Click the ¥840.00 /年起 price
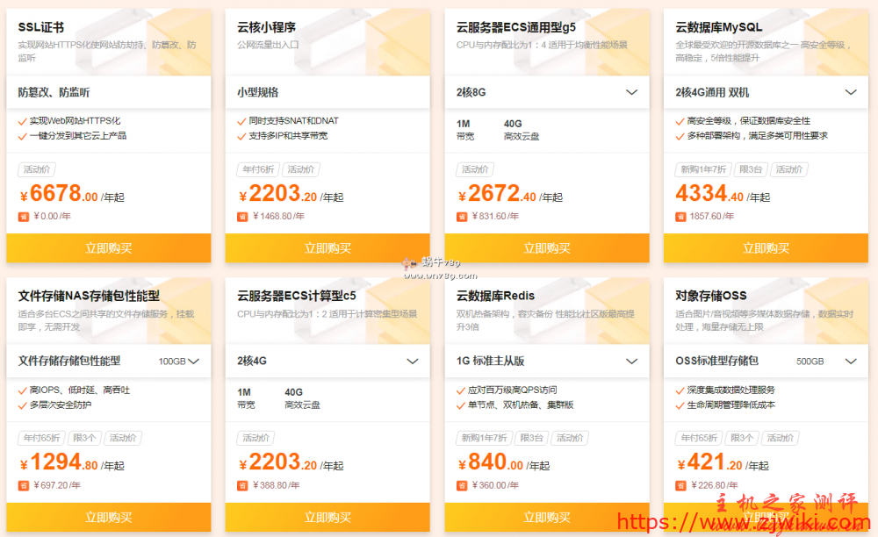The width and height of the screenshot is (878, 537). (503, 462)
